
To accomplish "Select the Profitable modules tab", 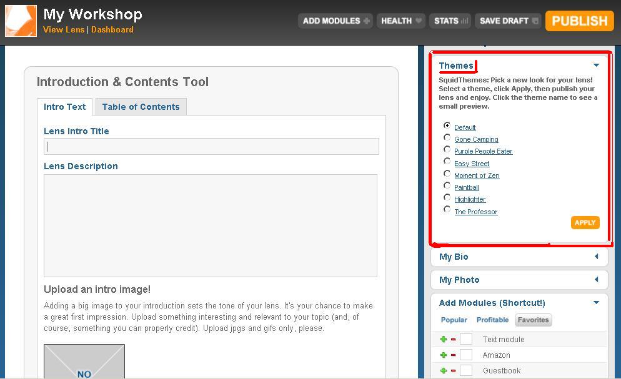I will tap(492, 320).
